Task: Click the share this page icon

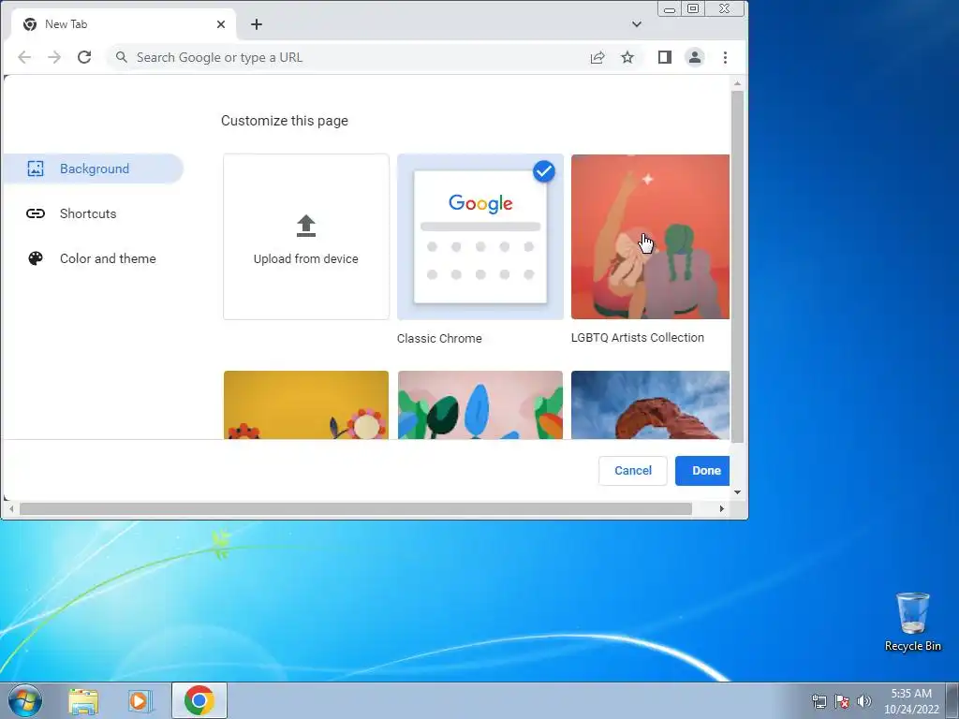Action: [598, 57]
